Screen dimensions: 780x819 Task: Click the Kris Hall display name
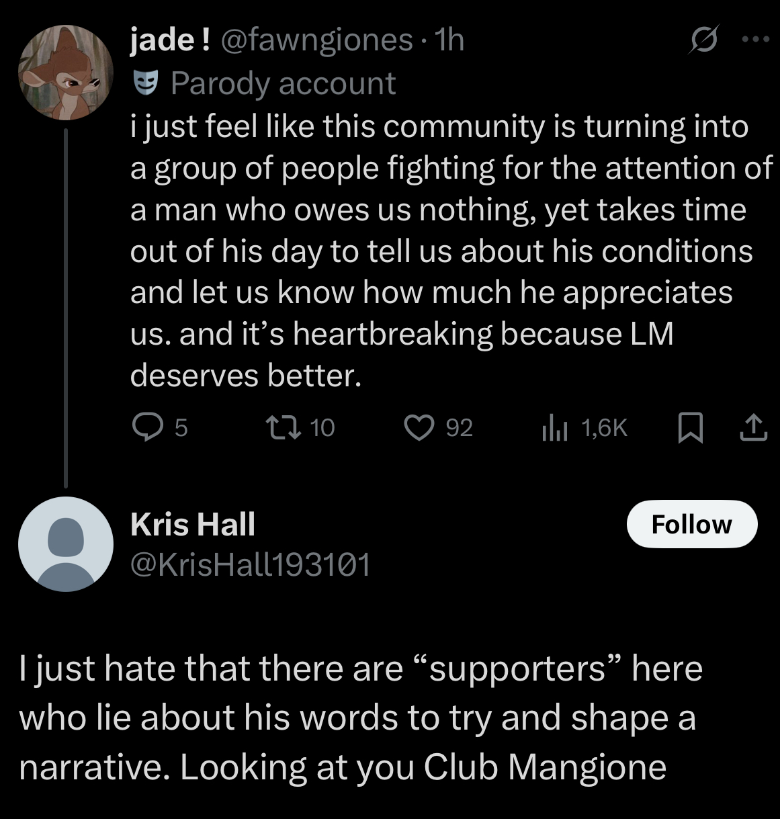point(193,524)
